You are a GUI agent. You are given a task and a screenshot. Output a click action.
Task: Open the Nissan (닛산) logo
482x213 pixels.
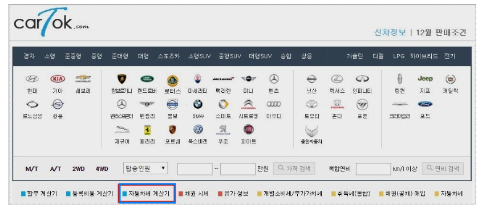[311, 79]
